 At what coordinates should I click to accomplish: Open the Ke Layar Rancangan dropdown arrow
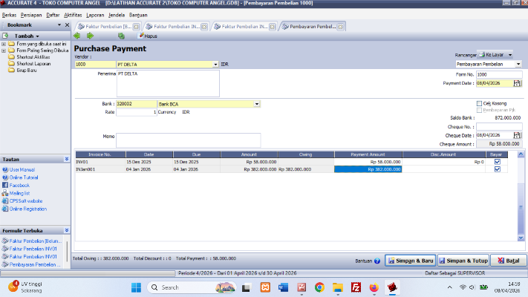pos(510,54)
